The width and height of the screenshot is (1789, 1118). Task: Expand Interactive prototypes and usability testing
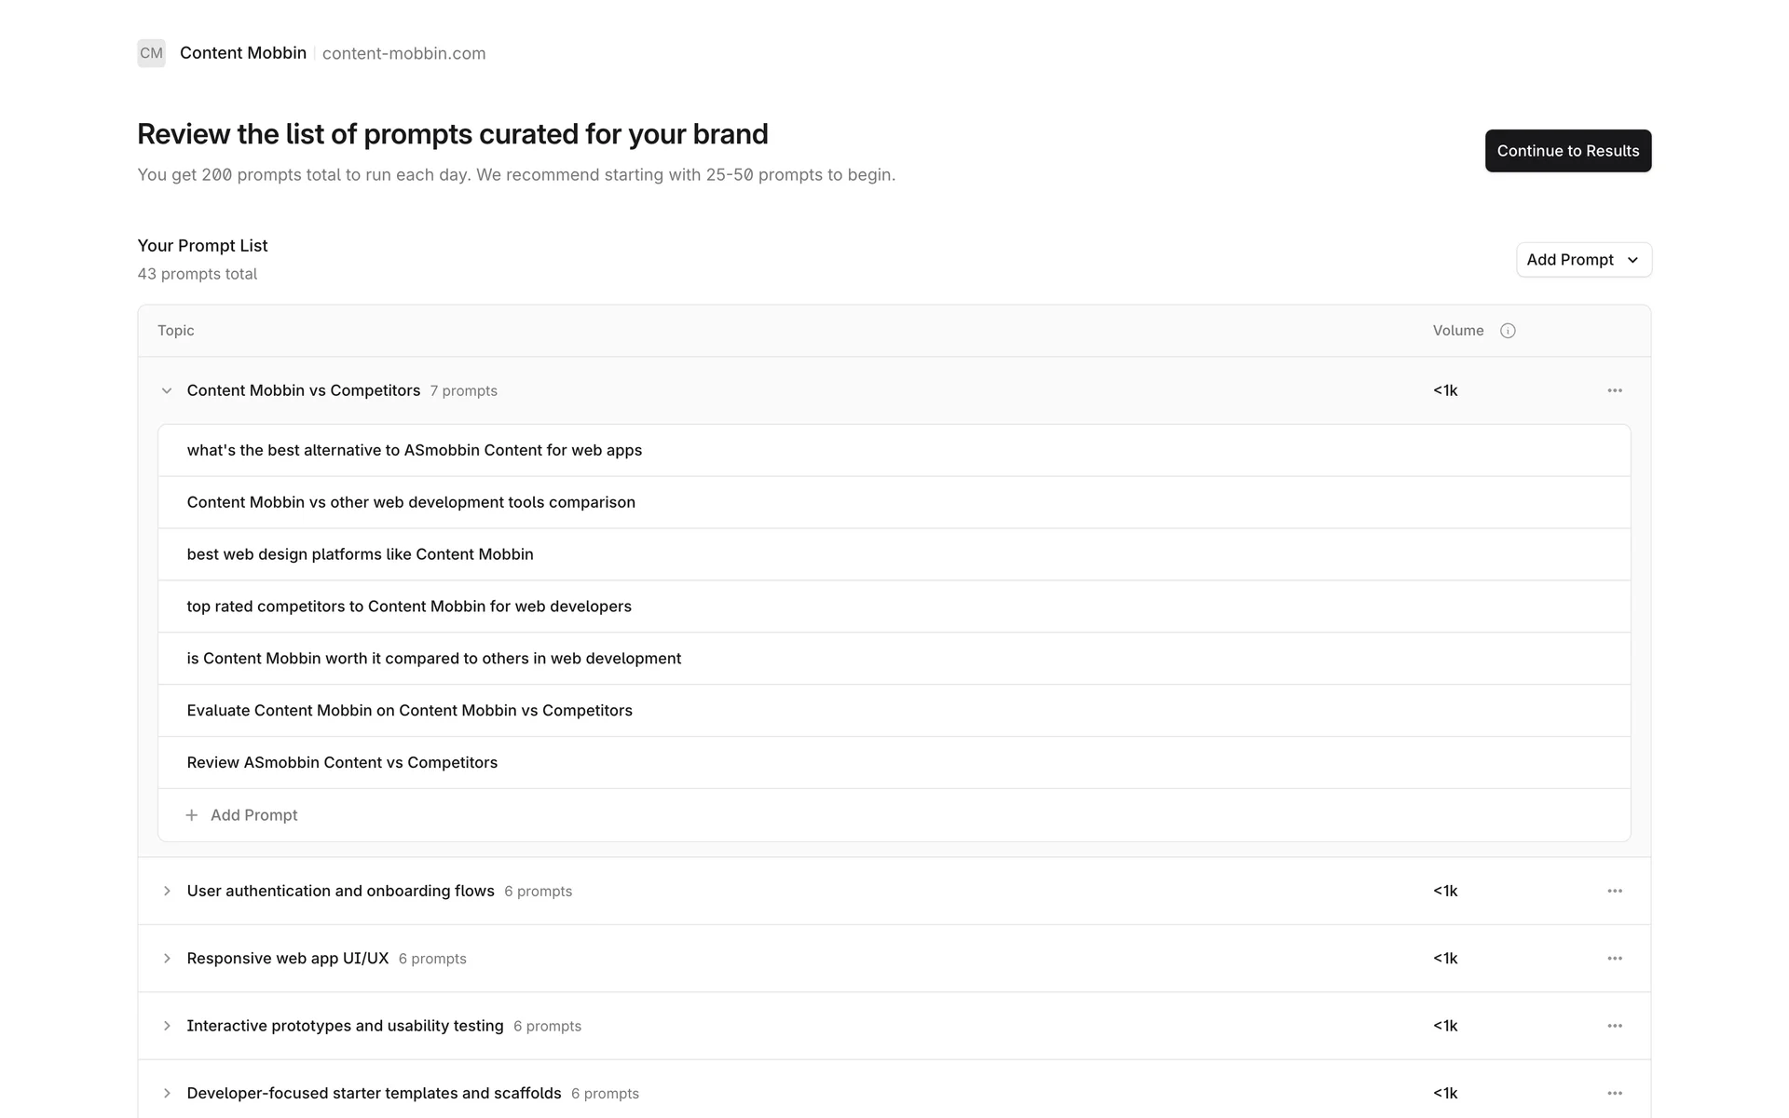[x=167, y=1026]
